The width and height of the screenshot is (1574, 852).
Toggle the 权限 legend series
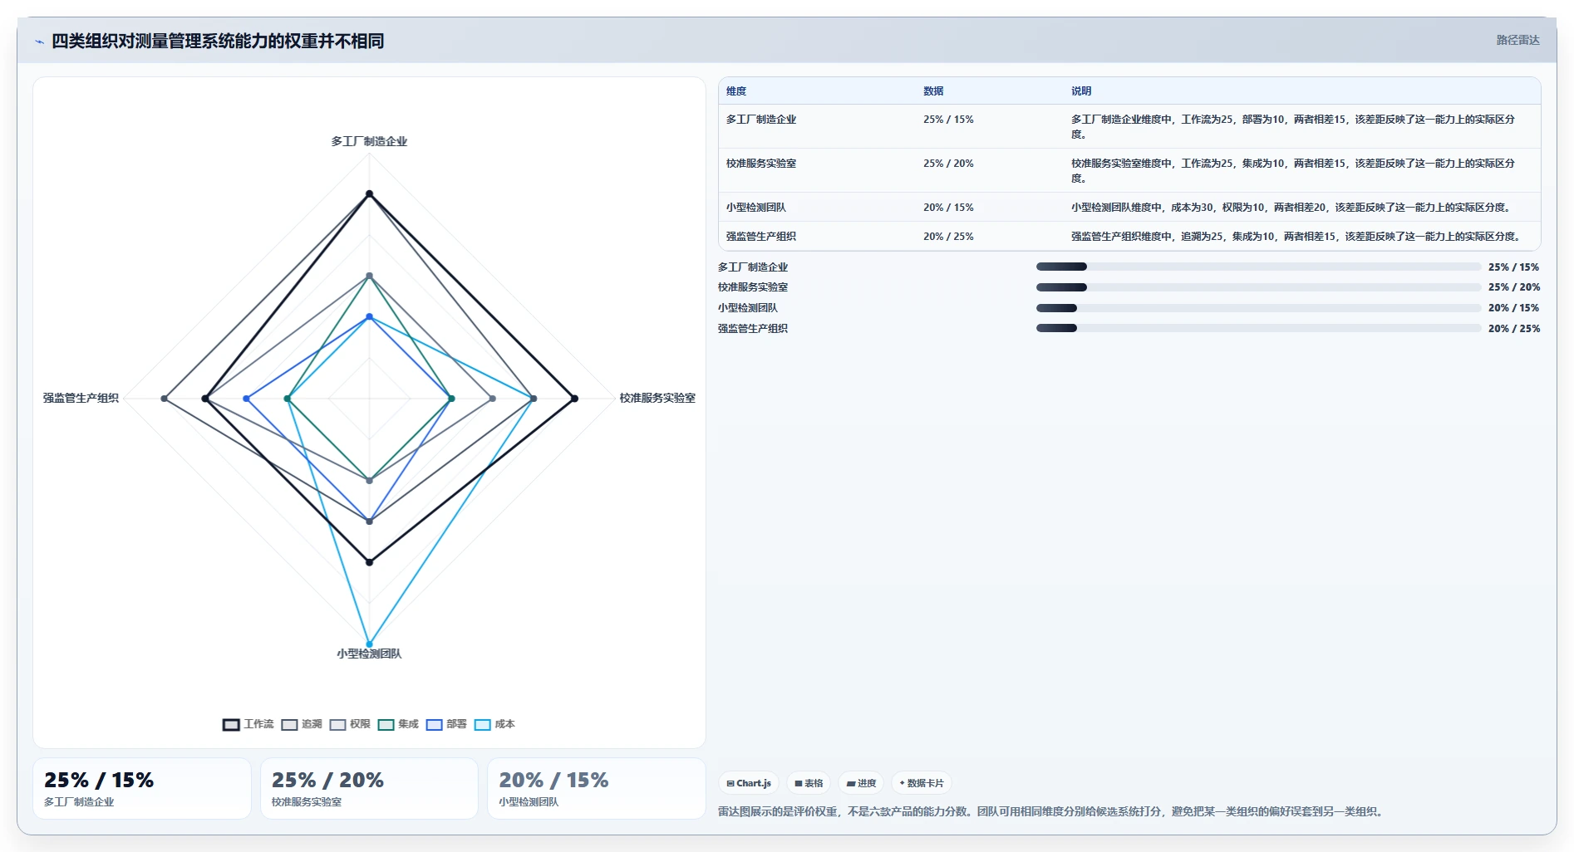tap(350, 724)
